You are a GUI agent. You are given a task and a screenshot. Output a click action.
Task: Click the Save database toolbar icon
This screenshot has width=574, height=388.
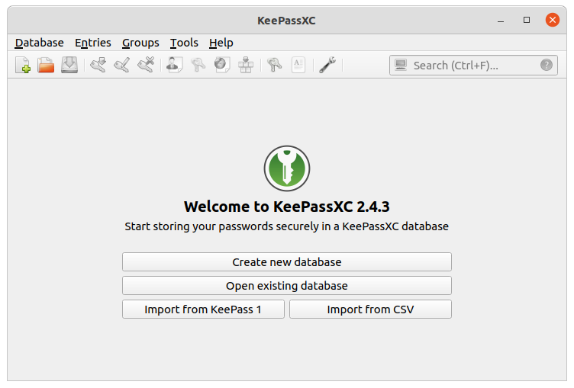tap(69, 66)
